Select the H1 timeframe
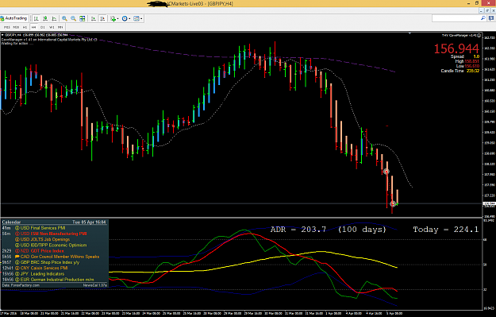The height and width of the screenshot is (317, 496). click(x=25, y=27)
